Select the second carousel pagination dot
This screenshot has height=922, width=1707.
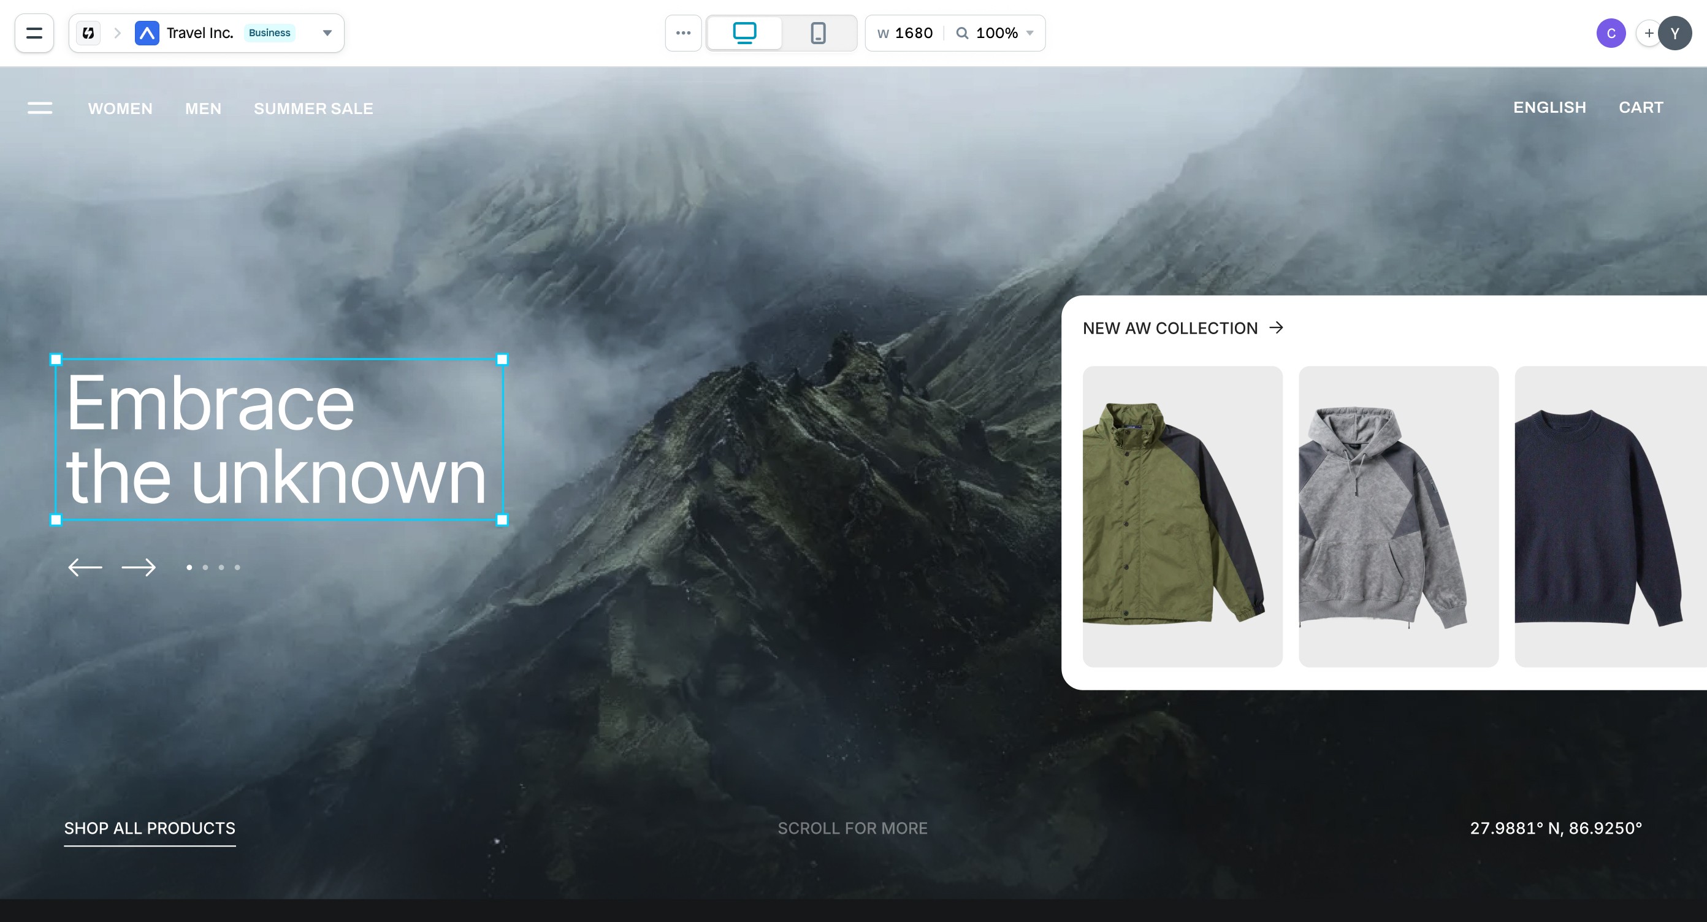tap(205, 567)
